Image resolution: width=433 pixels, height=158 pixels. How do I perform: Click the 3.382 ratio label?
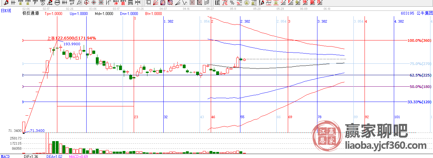pyautogui.click(x=323, y=21)
